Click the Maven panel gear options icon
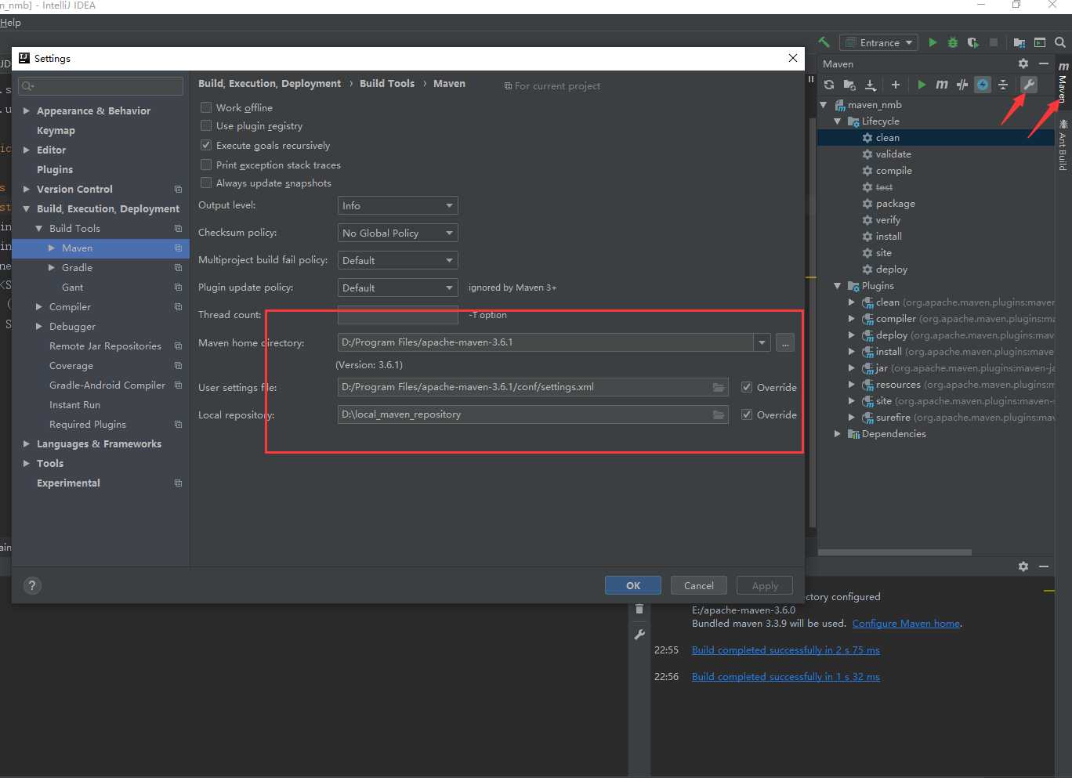 coord(1023,63)
